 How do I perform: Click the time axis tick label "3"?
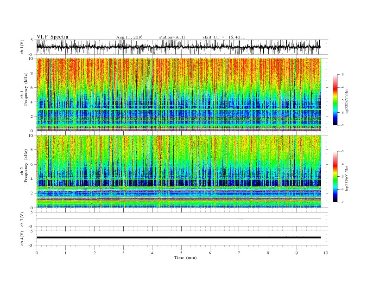pos(123,253)
